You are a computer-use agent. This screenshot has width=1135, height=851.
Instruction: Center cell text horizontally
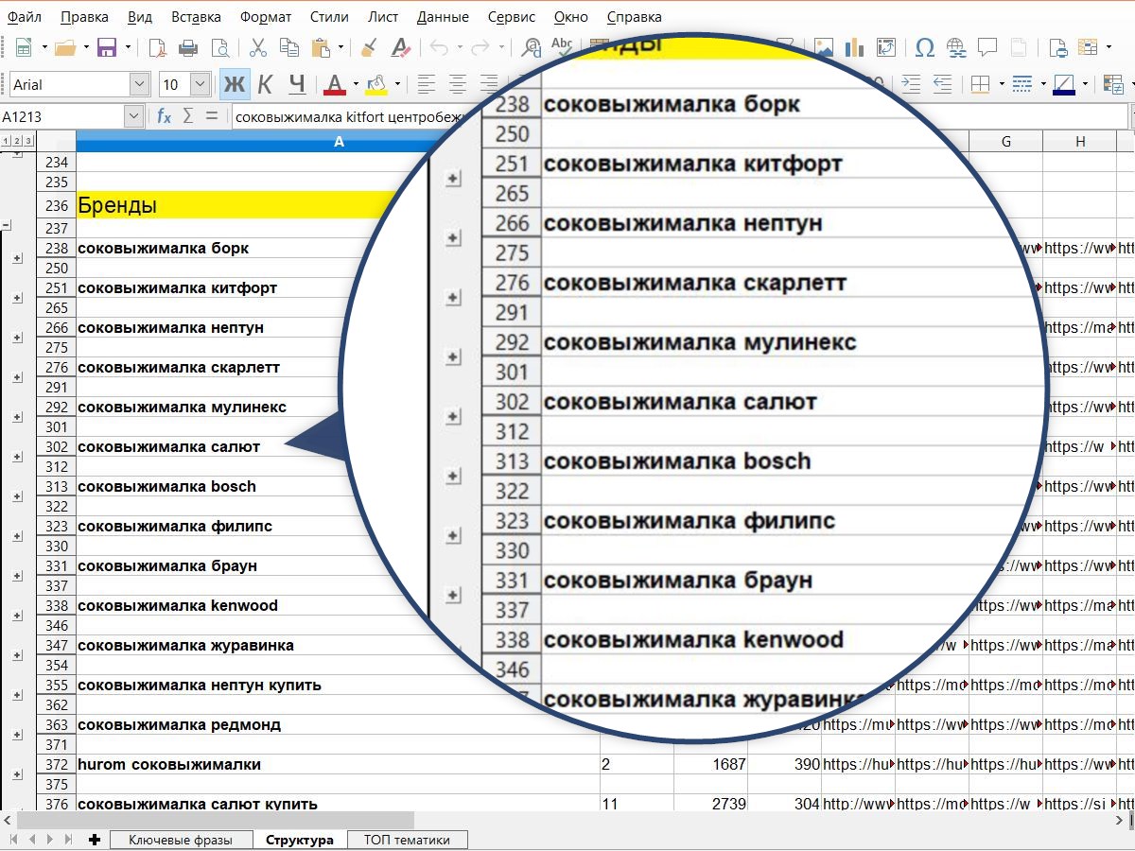(458, 84)
